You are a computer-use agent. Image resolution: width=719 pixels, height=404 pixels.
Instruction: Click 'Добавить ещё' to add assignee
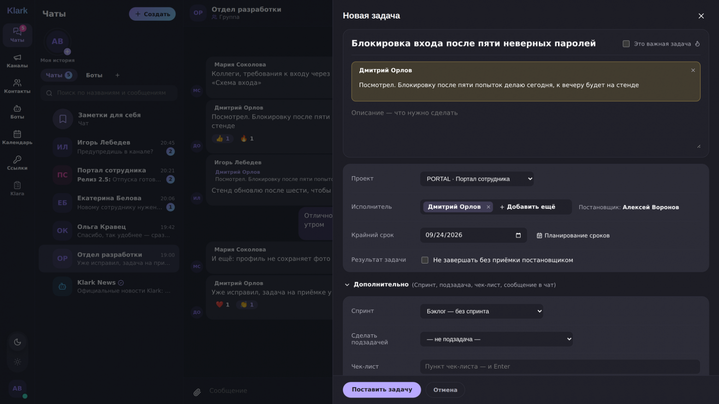click(528, 207)
